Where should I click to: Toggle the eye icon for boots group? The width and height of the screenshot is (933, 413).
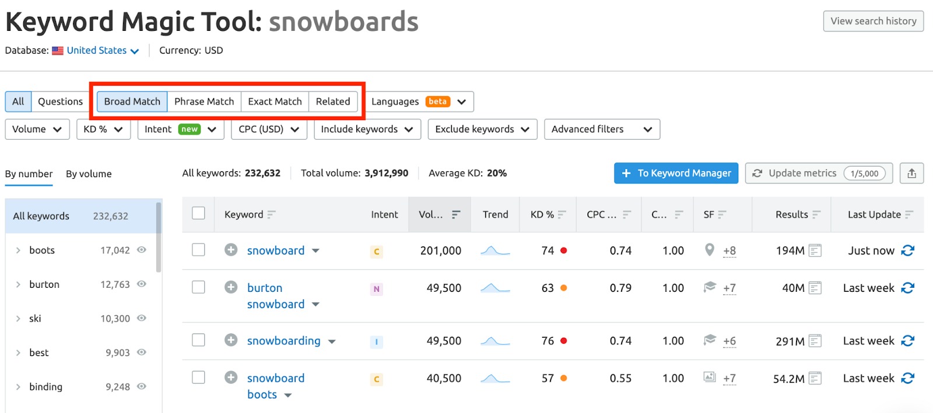tap(142, 250)
